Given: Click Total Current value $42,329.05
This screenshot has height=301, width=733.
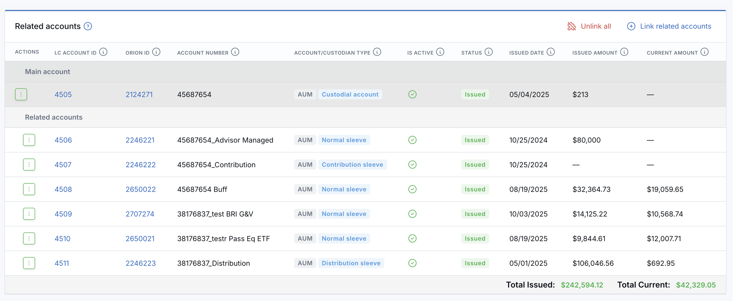Looking at the screenshot, I should (696, 285).
